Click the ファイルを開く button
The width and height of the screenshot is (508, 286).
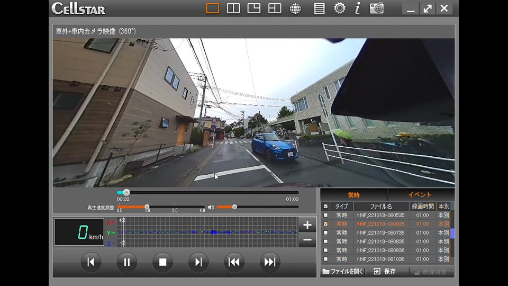(x=343, y=271)
